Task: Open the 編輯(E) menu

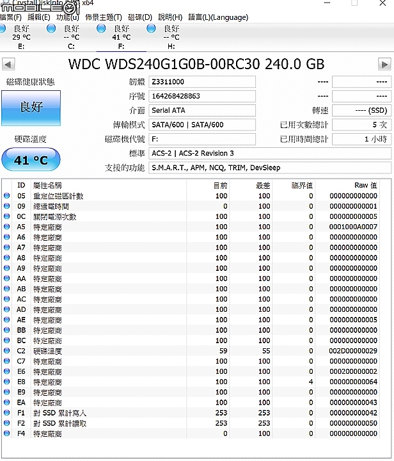Action: coord(39,17)
